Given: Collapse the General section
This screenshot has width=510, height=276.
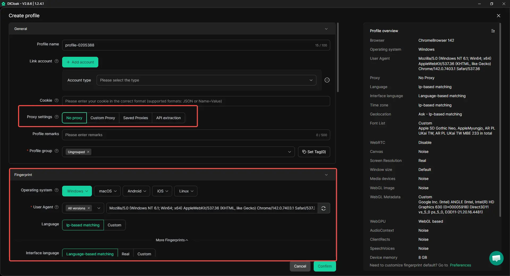Looking at the screenshot, I should (x=326, y=29).
